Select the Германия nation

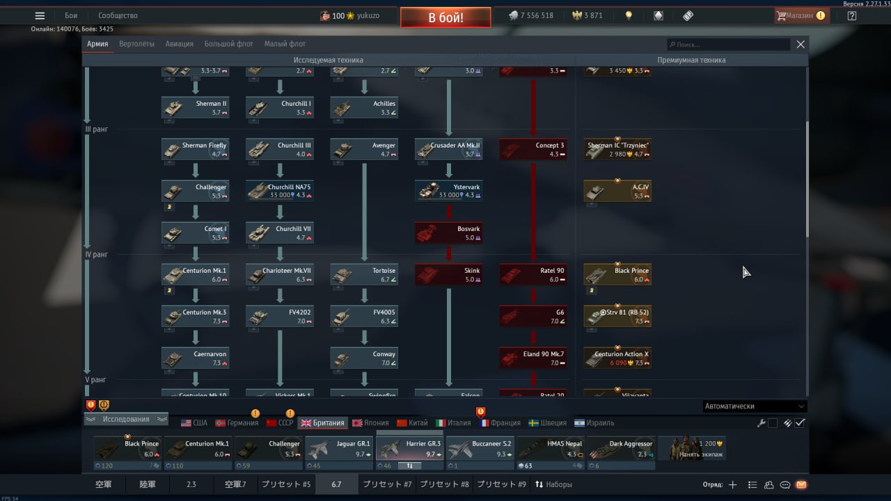tap(237, 422)
